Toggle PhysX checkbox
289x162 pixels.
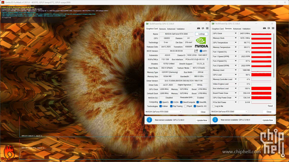coord(185,106)
